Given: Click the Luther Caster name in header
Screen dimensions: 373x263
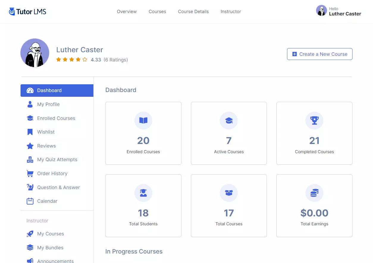Looking at the screenshot, I should click(345, 14).
